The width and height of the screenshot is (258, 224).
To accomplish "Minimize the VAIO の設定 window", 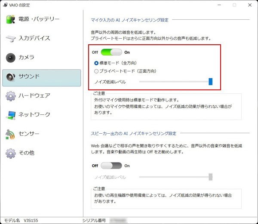I will click(x=219, y=5).
